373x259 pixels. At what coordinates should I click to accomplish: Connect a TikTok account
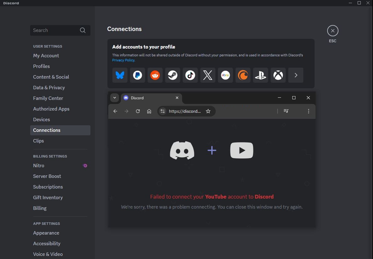(190, 75)
